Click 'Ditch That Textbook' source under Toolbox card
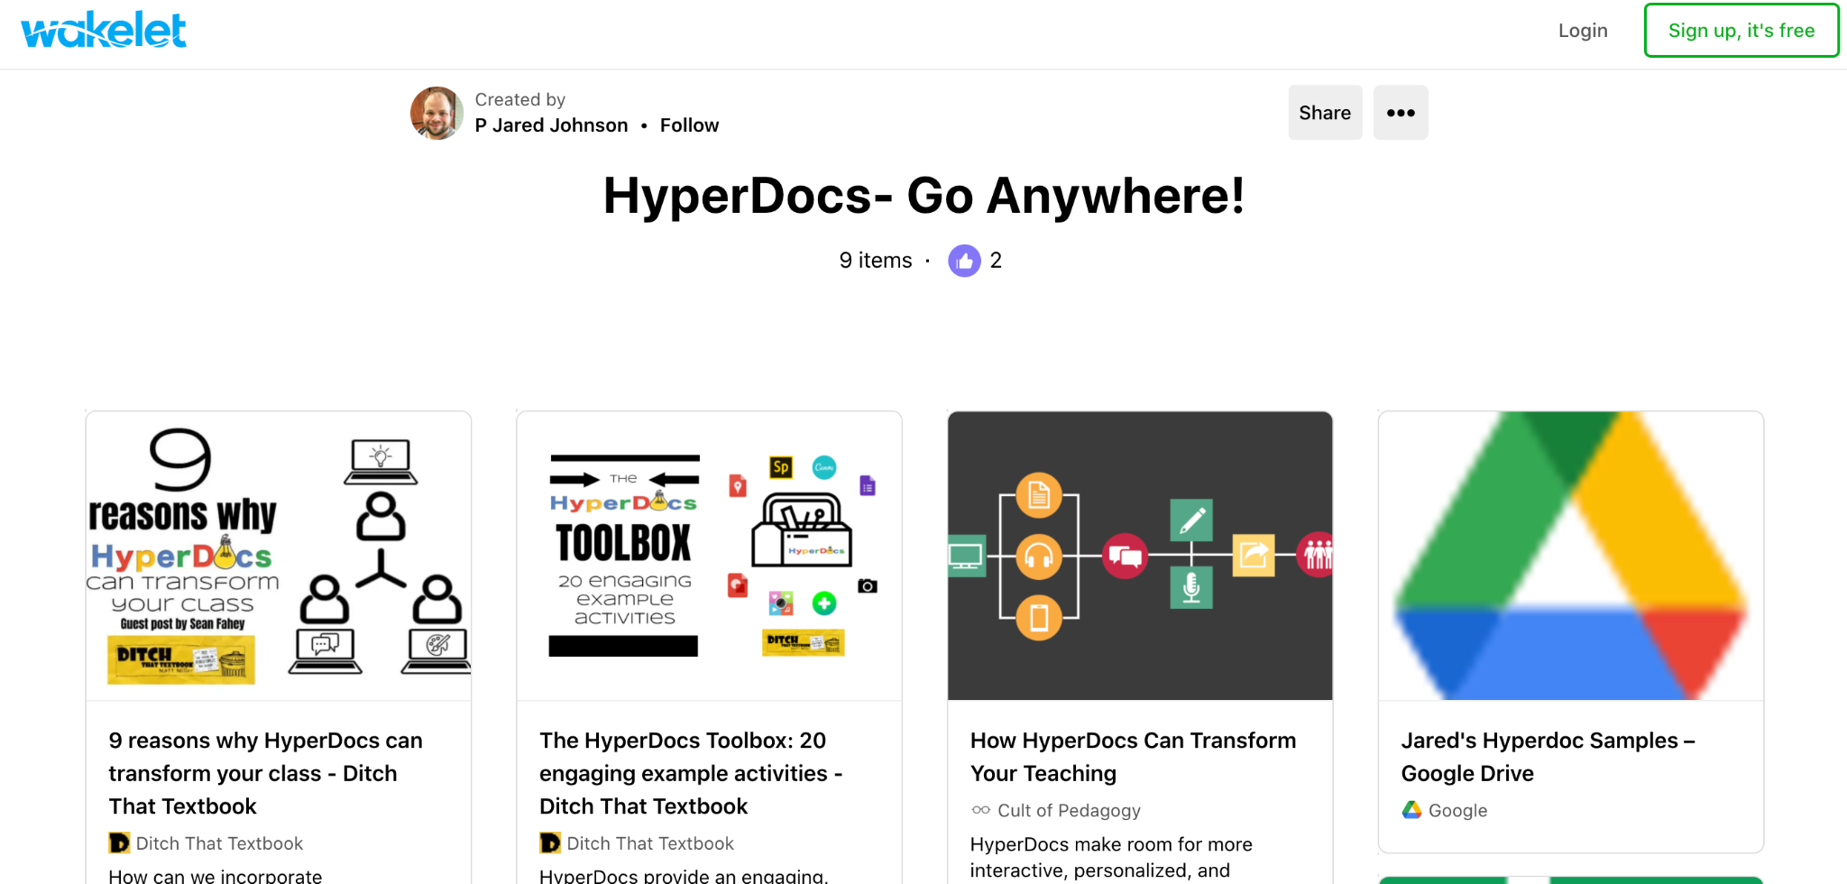The image size is (1847, 884). tap(650, 843)
